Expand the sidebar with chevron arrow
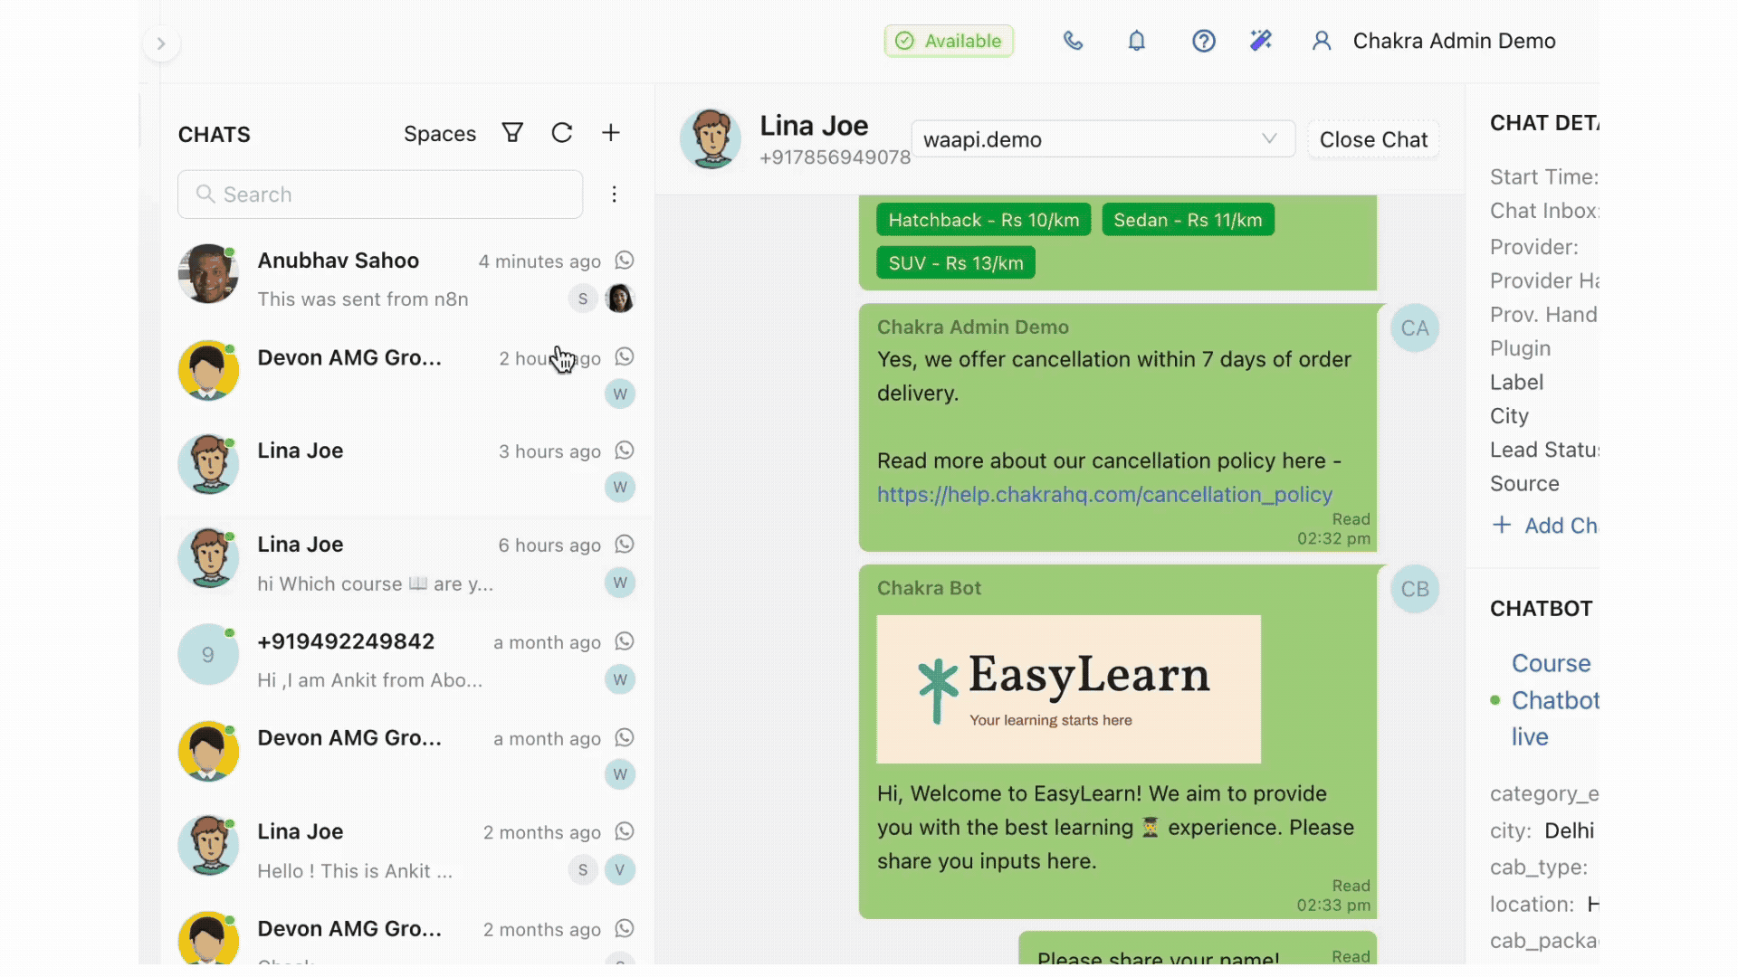 [x=161, y=43]
